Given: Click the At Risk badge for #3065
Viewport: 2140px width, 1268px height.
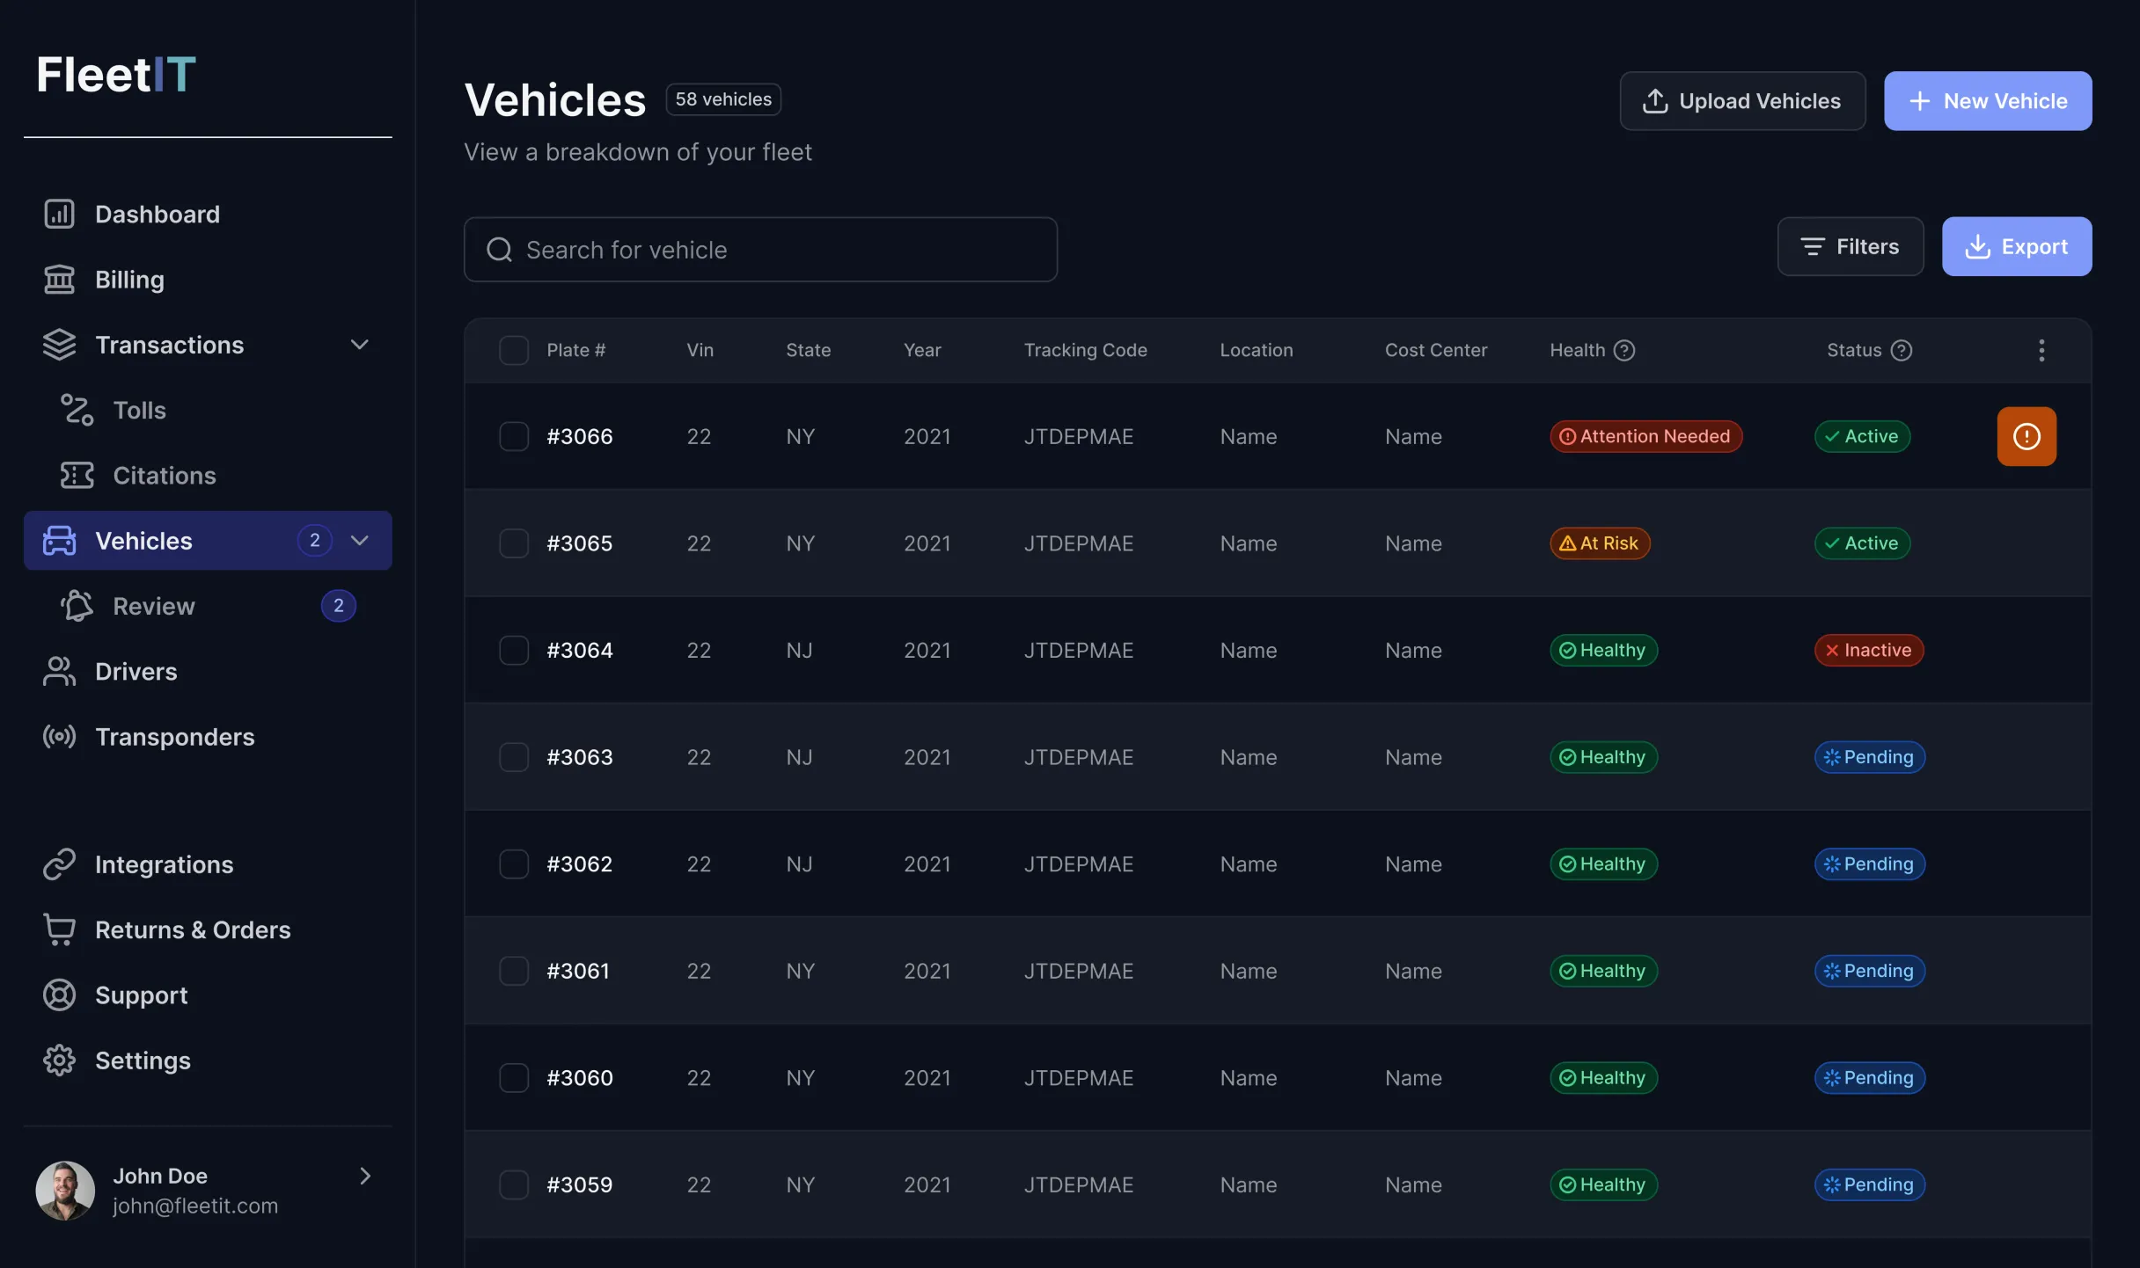Looking at the screenshot, I should coord(1600,543).
